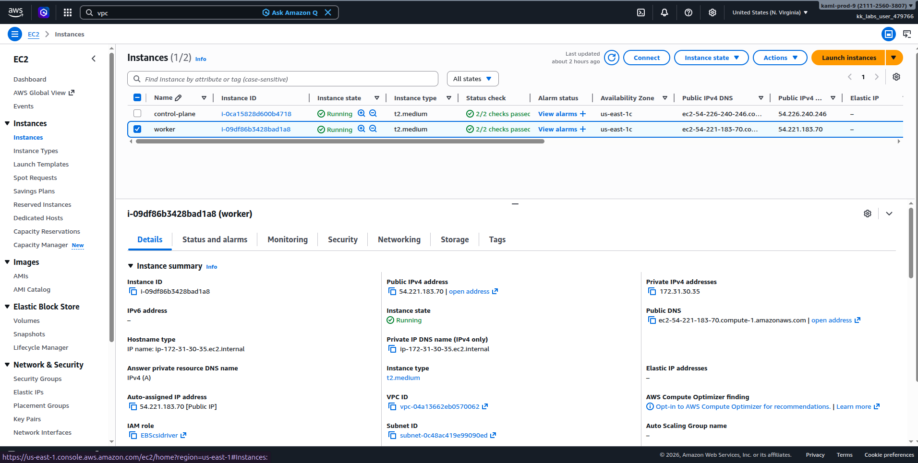Toggle the navigation hamburger menu
This screenshot has width=918, height=463.
click(15, 34)
